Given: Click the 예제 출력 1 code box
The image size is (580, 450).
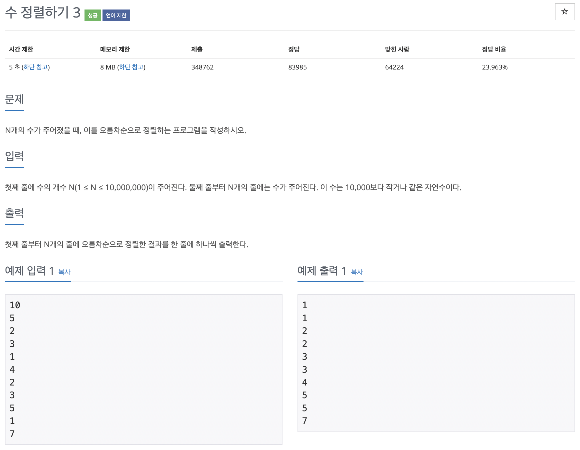Looking at the screenshot, I should [436, 362].
